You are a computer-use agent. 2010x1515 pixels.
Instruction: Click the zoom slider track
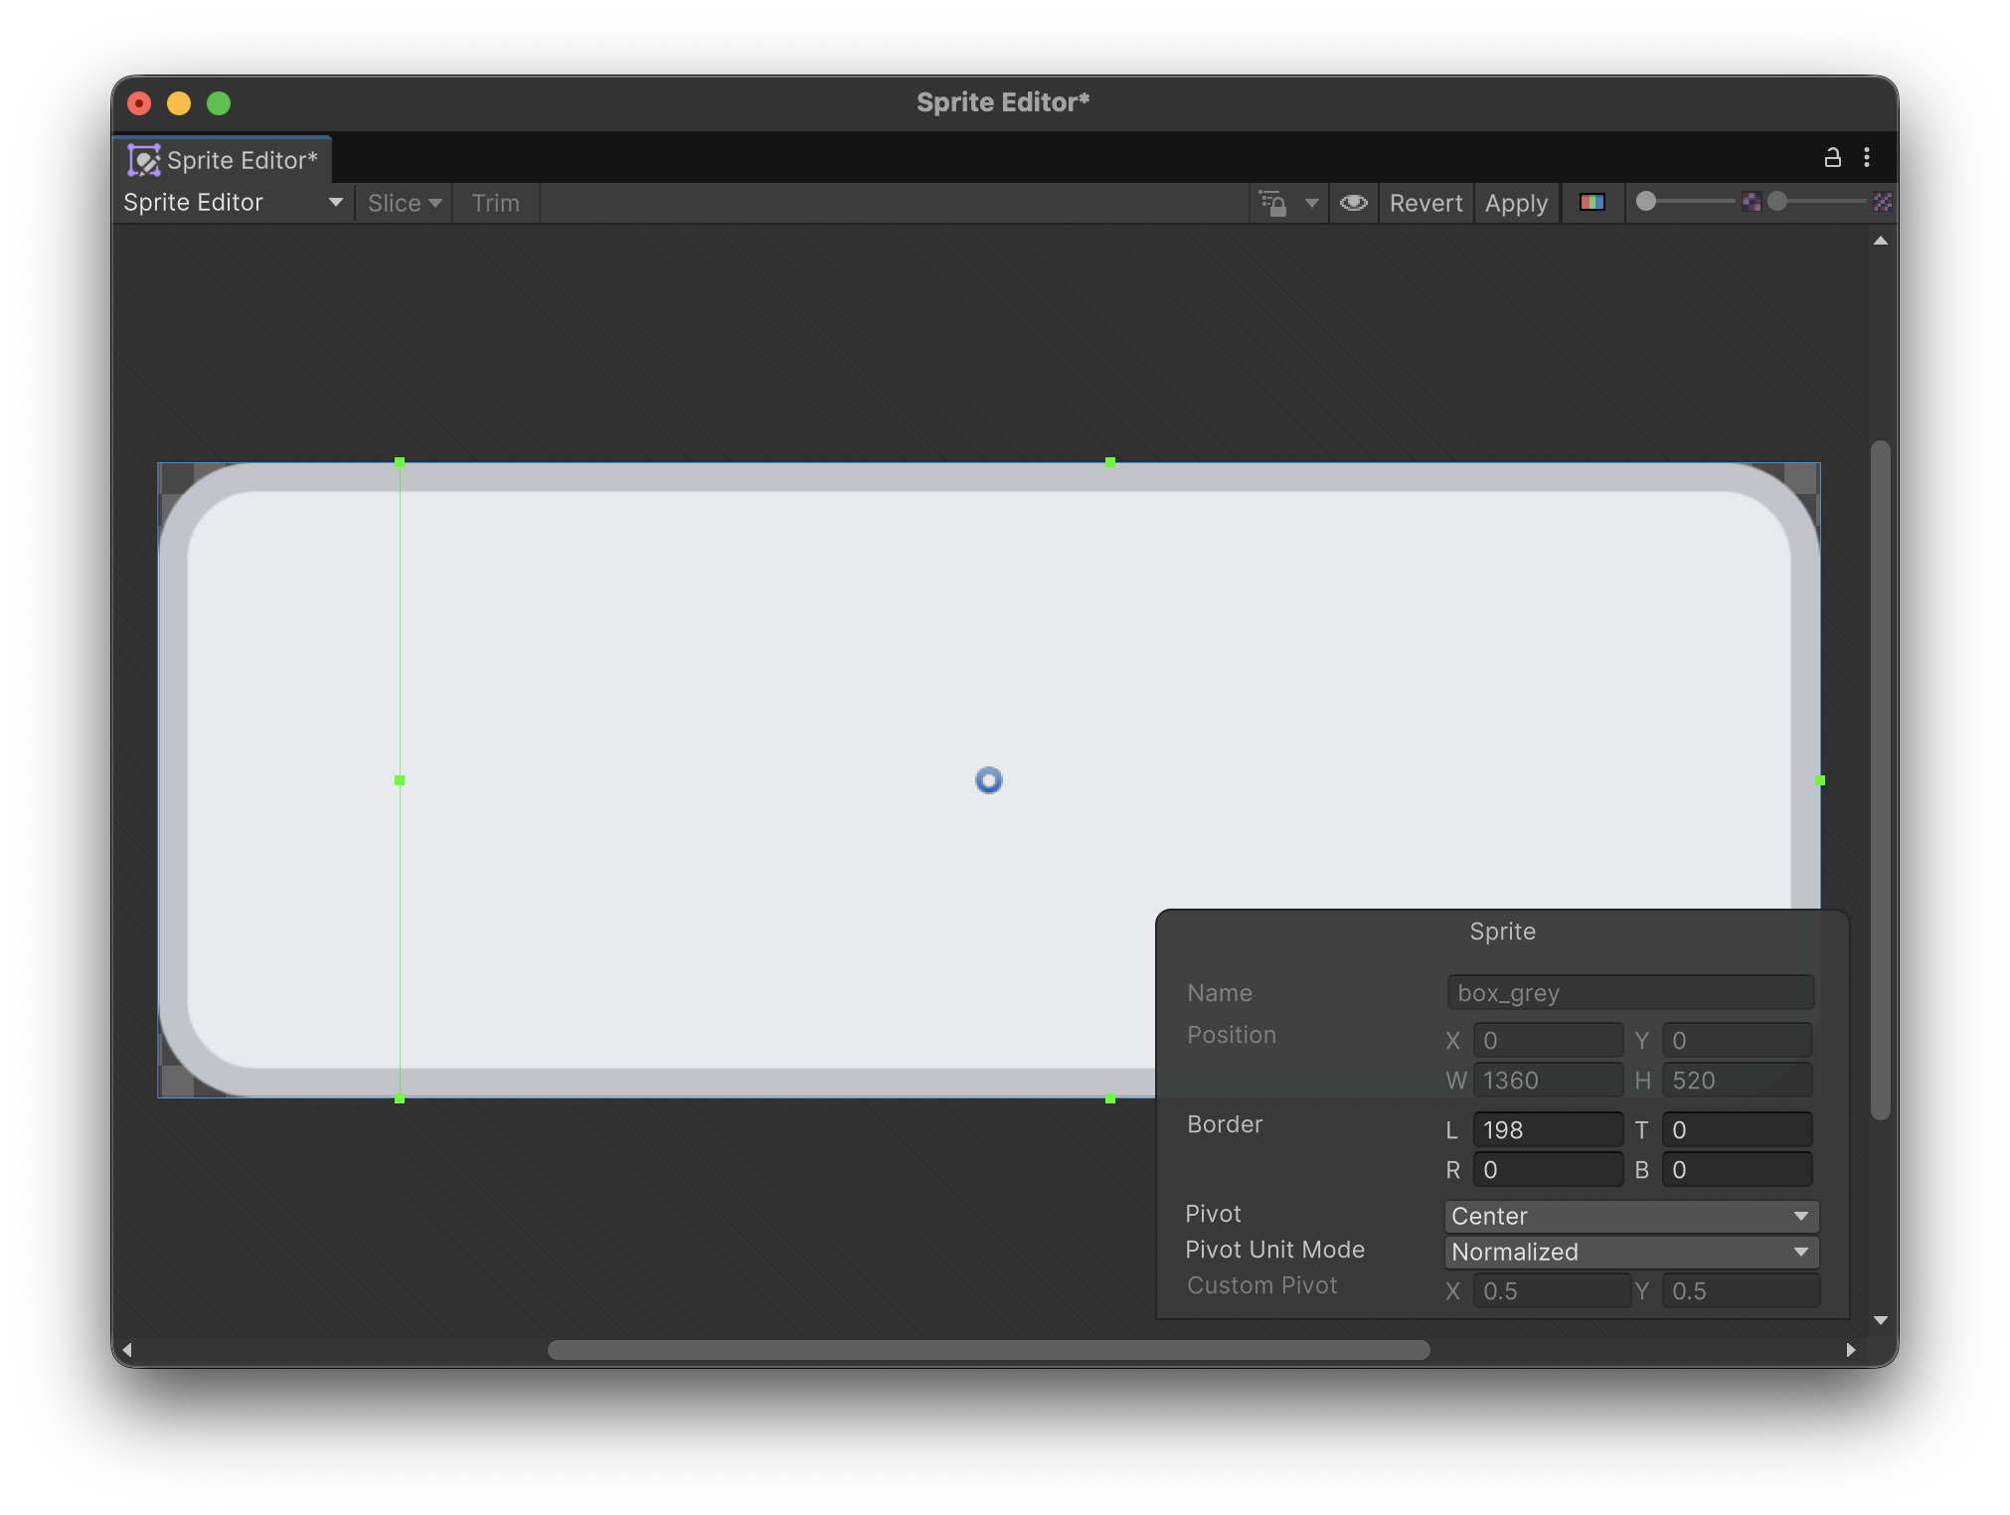coord(1695,202)
